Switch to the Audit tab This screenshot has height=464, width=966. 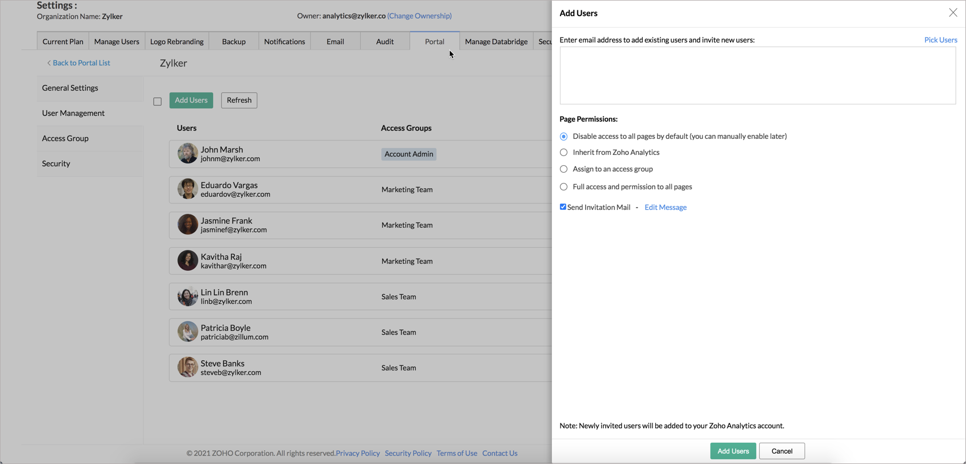(385, 41)
